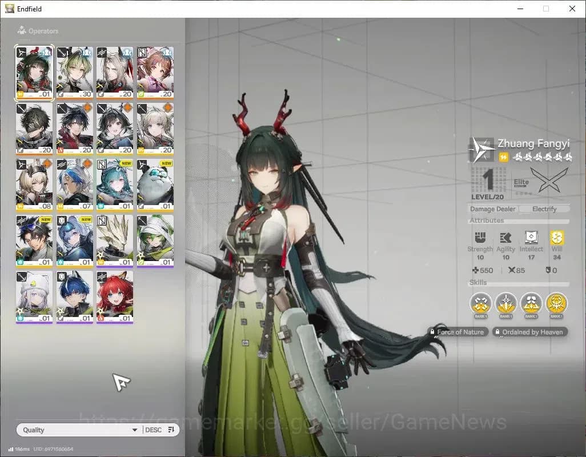
Task: Open the teal-haired NEW operator card
Action: click(x=115, y=185)
